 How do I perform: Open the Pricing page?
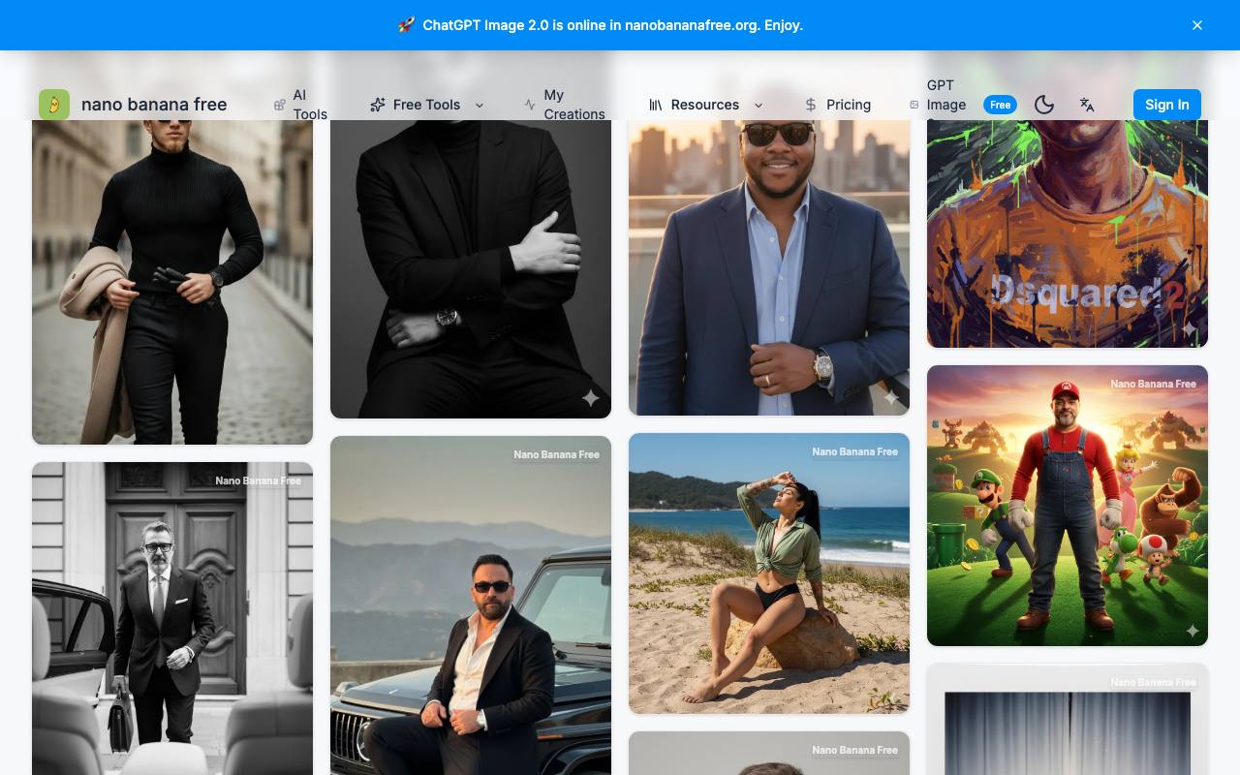(837, 105)
